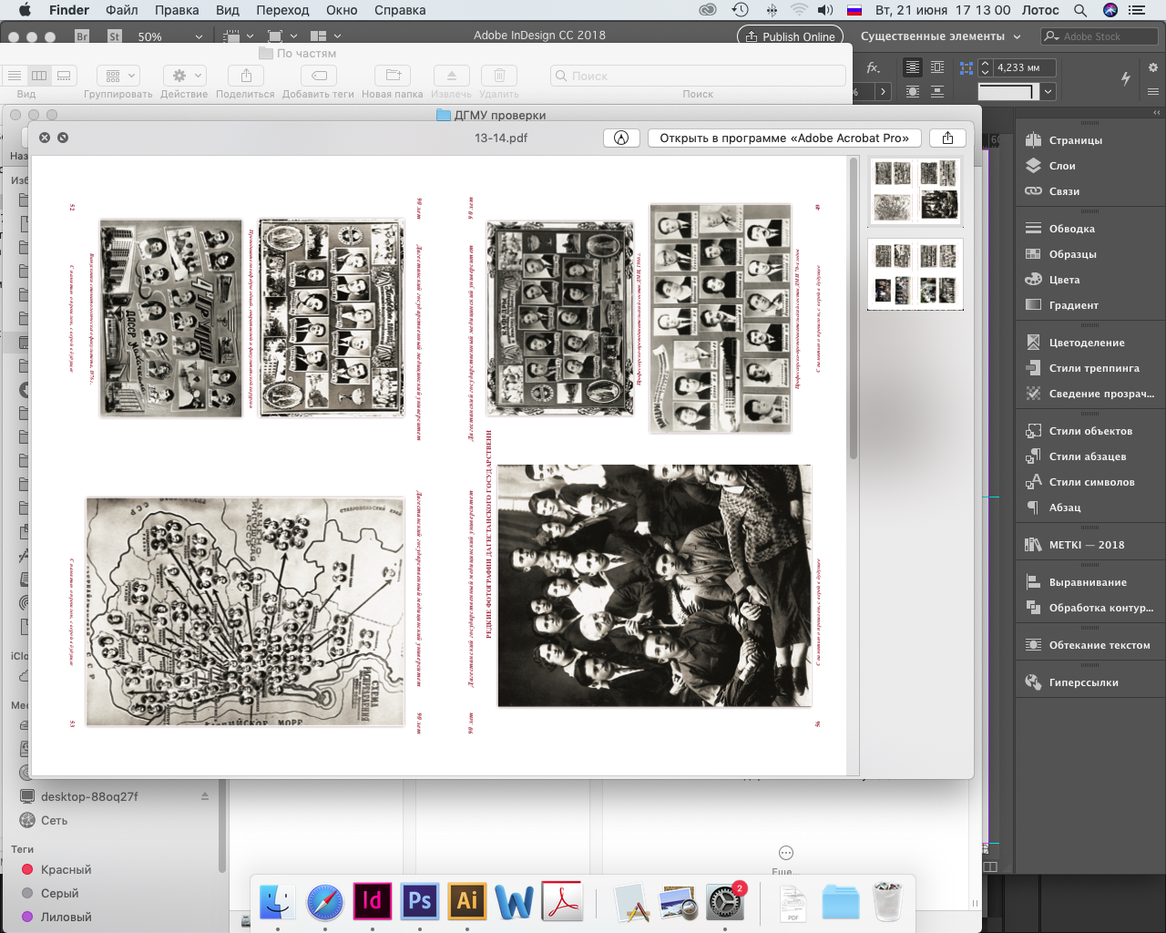Image resolution: width=1166 pixels, height=933 pixels.
Task: Enable wrap around object shape
Action: 912,92
